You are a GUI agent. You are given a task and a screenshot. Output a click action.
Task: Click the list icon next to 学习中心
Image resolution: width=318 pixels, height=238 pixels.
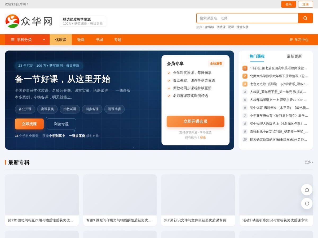(291, 40)
